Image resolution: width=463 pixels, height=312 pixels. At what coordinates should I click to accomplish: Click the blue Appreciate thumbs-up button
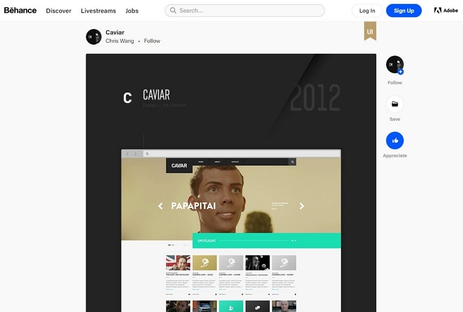click(395, 140)
